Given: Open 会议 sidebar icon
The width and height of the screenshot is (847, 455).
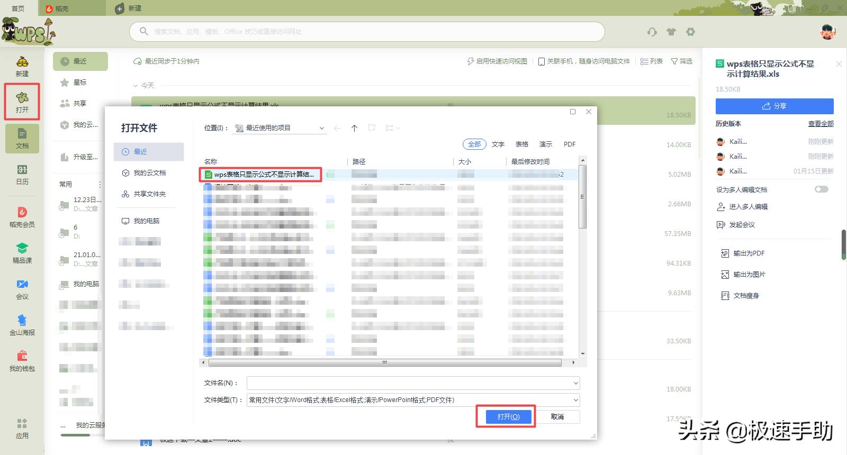Looking at the screenshot, I should 22,289.
